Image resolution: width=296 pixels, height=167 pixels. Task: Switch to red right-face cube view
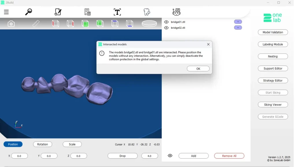coord(70,24)
